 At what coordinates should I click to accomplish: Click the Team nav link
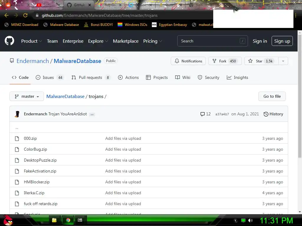[52, 41]
